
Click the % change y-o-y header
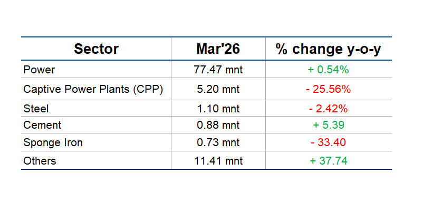328,49
